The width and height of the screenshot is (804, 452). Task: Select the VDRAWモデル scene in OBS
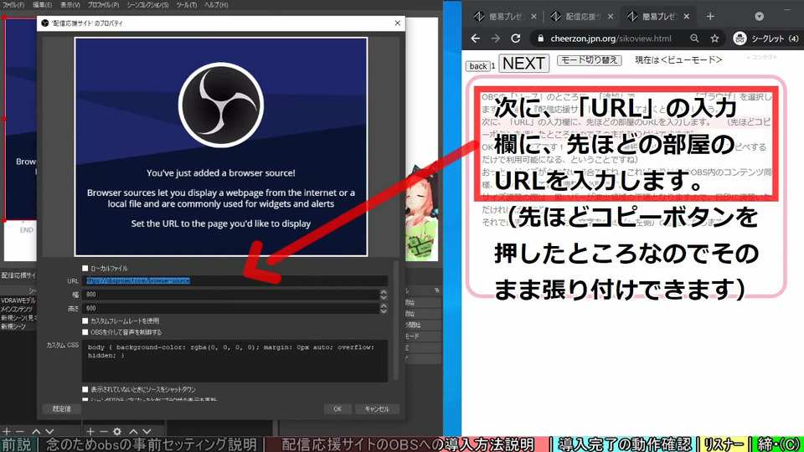coord(18,300)
